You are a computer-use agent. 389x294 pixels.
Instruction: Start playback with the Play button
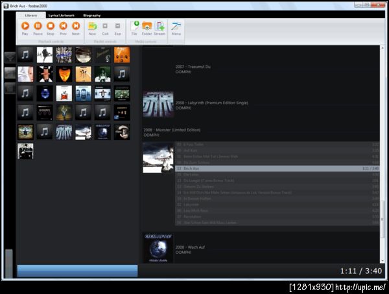click(25, 26)
